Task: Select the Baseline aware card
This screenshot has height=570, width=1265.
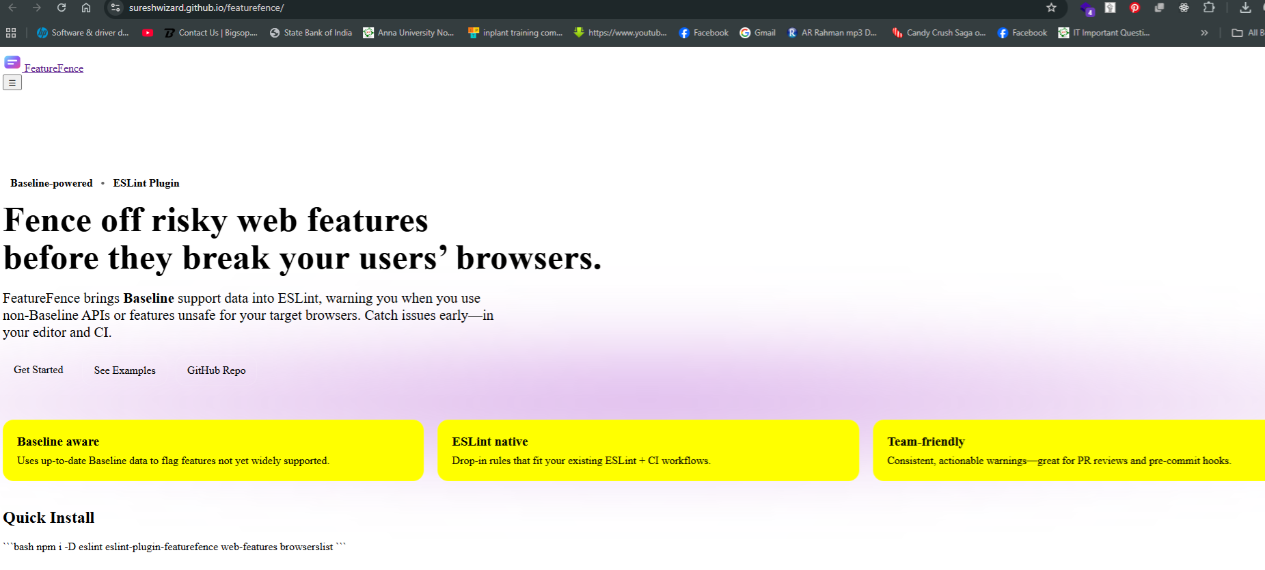Action: coord(213,450)
